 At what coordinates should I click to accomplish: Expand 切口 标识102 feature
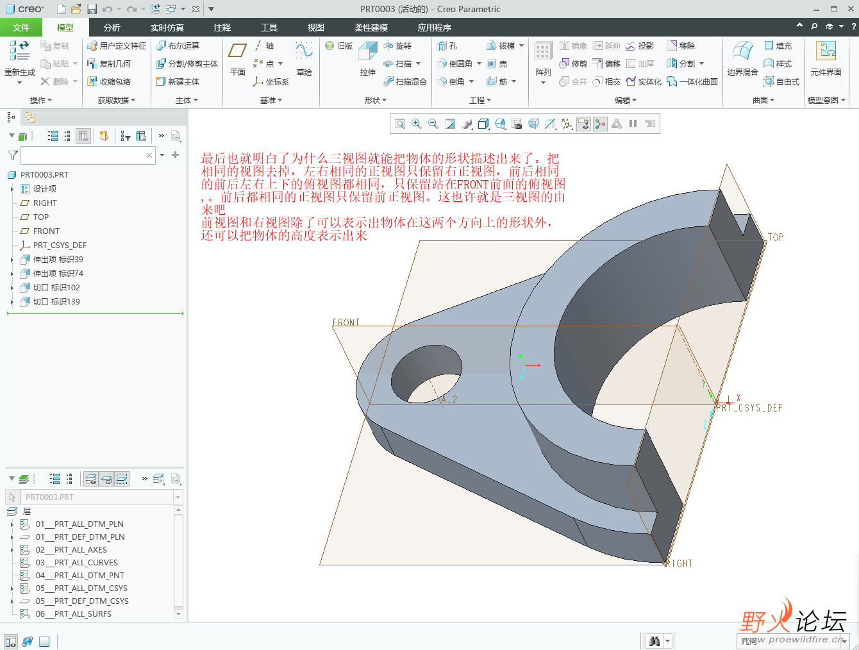[12, 288]
